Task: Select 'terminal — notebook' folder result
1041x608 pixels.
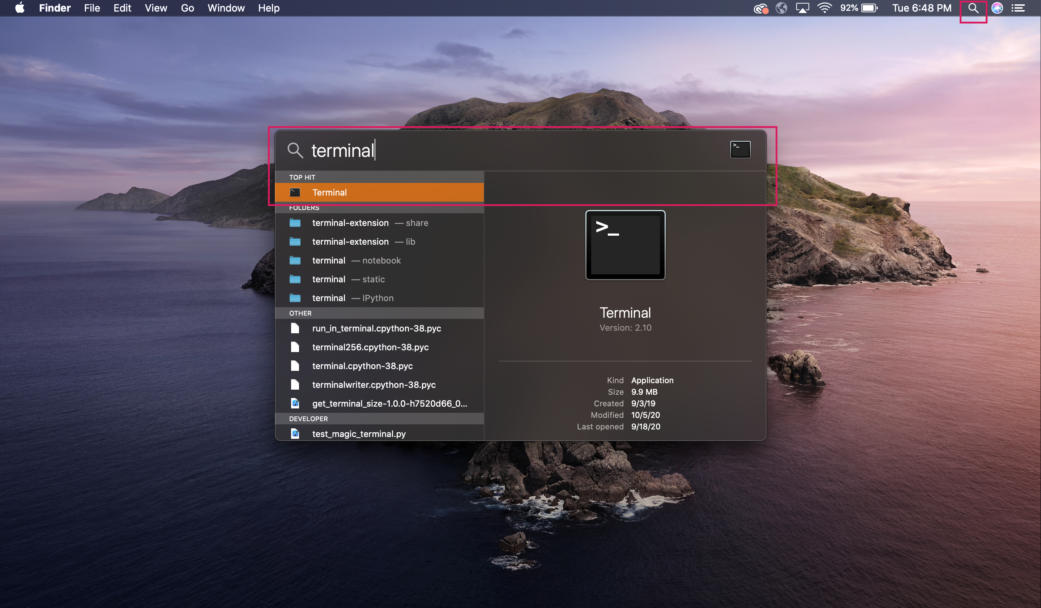Action: [379, 260]
